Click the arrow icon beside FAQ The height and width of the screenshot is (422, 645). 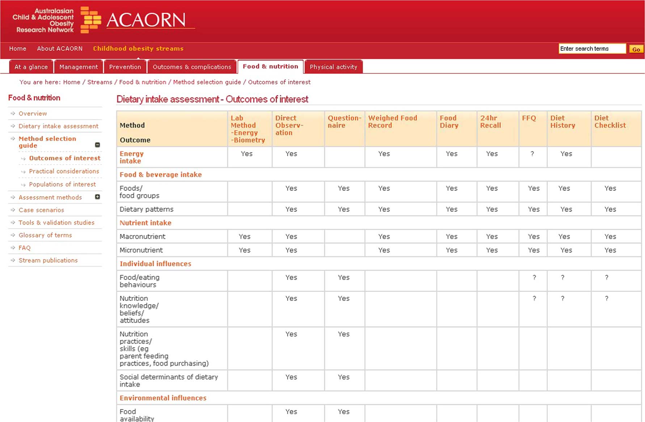point(13,248)
